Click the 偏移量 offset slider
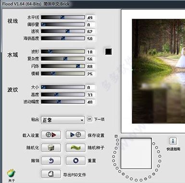Image resolution: width=185 pixels, height=183 pixels. (63, 24)
